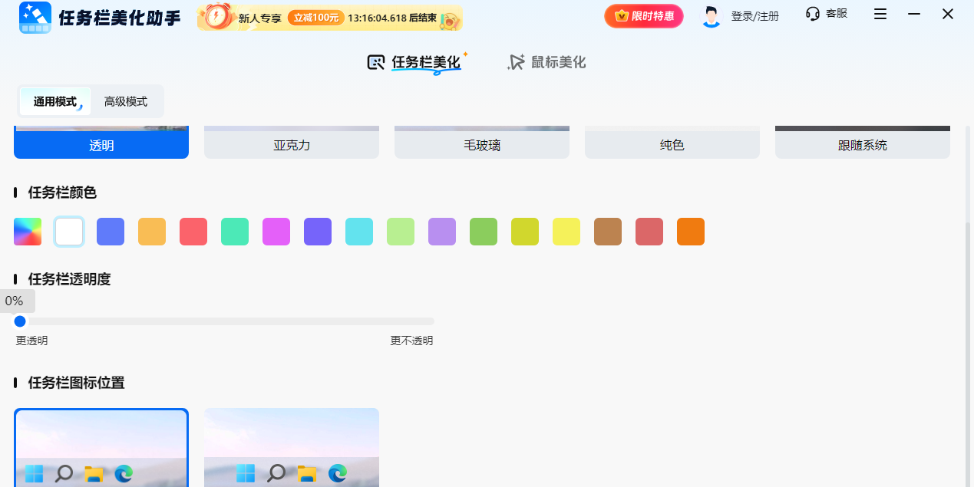Select the 通用模式 tab

click(54, 100)
